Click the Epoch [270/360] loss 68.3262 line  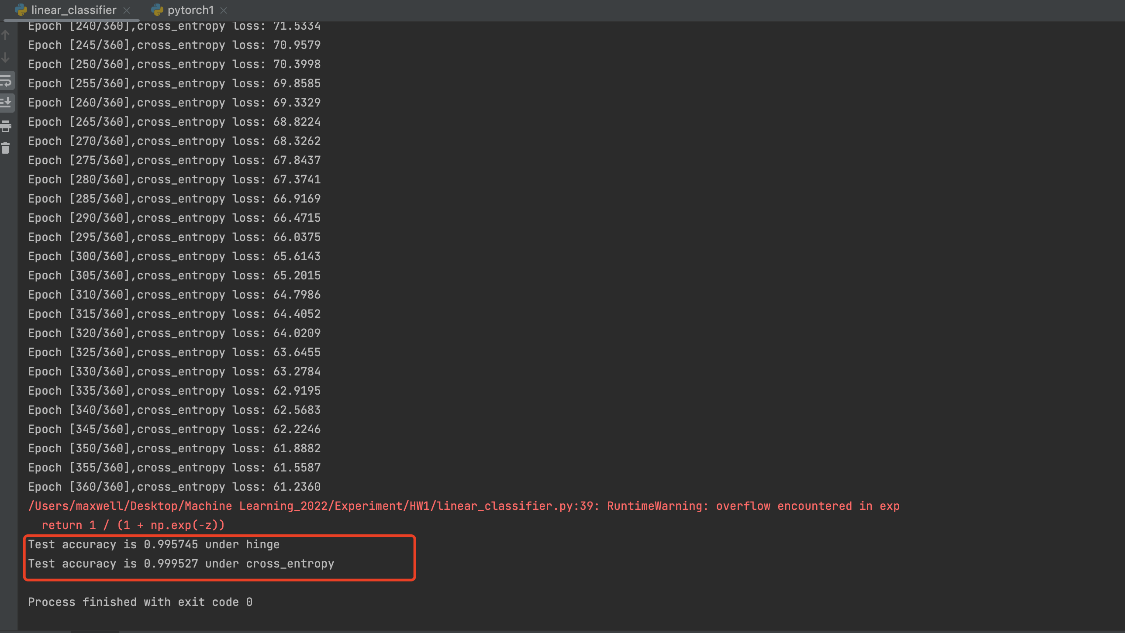[174, 141]
